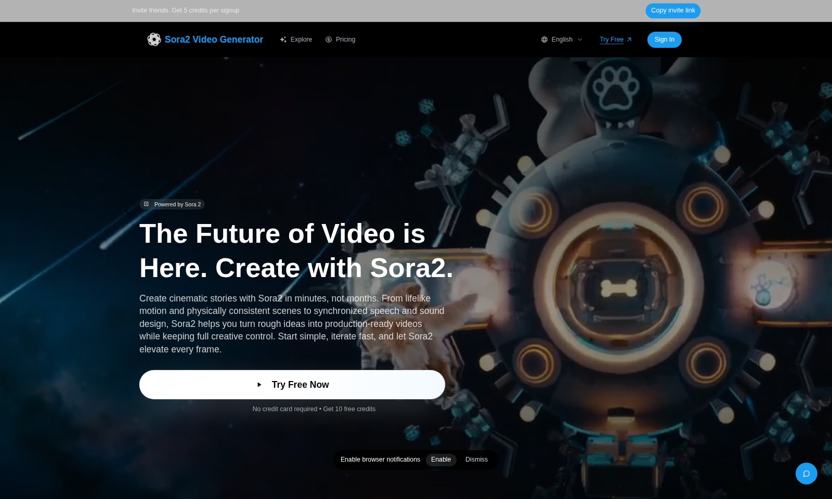
Task: Open the chat bubble support widget
Action: [807, 474]
